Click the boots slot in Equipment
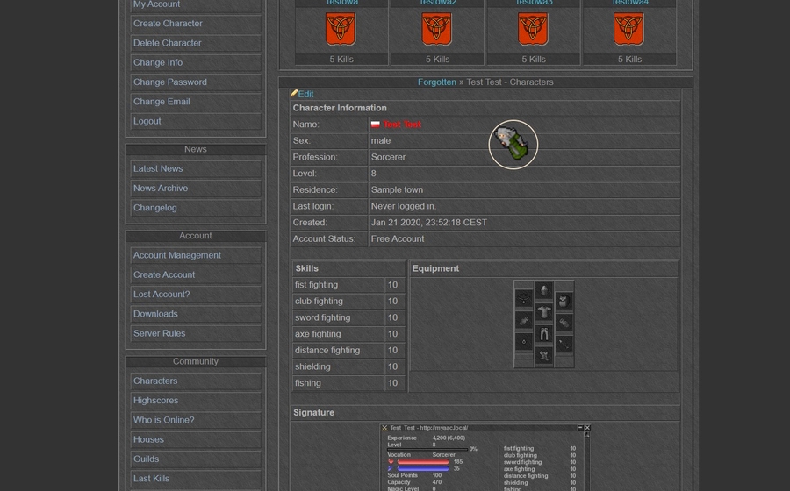This screenshot has width=790, height=491. point(544,355)
